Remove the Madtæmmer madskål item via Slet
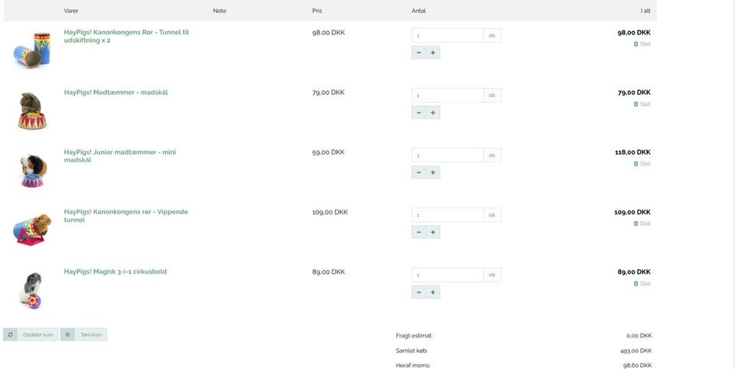The width and height of the screenshot is (735, 369). (642, 104)
